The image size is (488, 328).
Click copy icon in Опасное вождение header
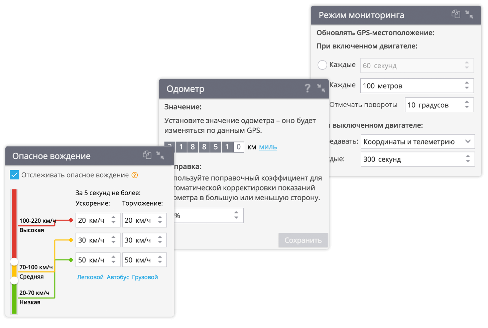pyautogui.click(x=147, y=155)
